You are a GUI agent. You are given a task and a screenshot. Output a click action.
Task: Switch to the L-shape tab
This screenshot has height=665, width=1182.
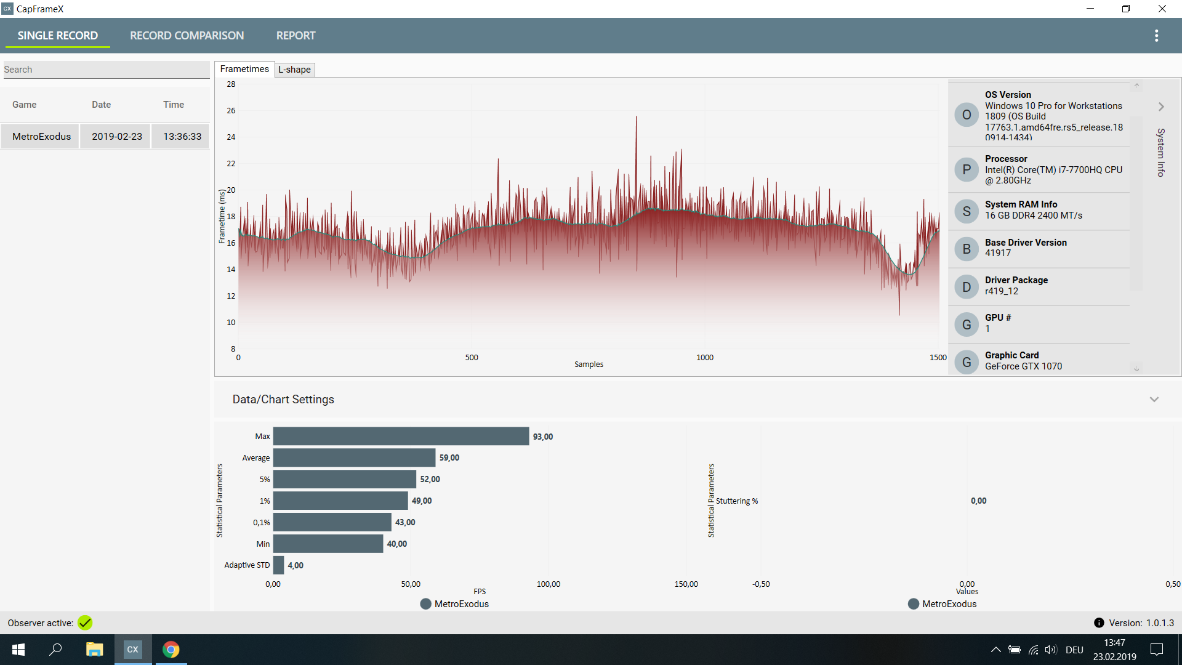click(294, 70)
